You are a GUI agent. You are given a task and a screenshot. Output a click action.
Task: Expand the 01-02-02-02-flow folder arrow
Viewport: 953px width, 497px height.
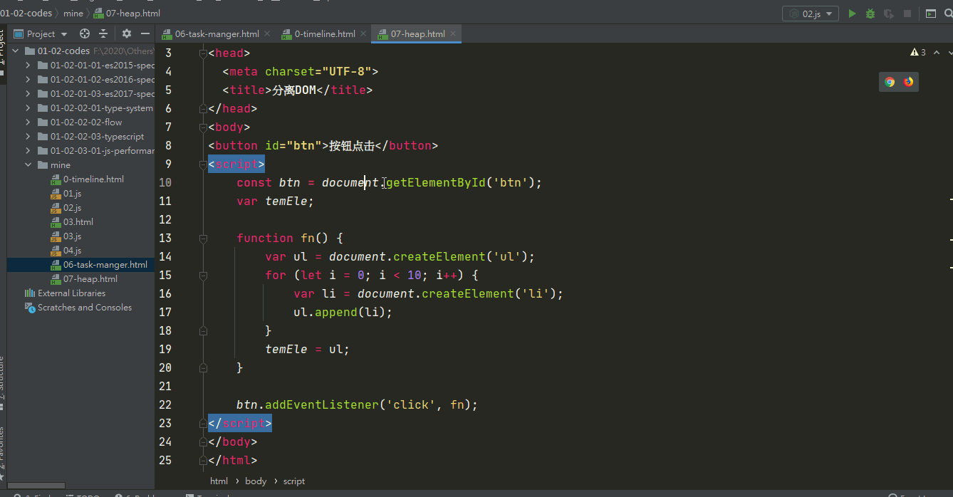28,122
